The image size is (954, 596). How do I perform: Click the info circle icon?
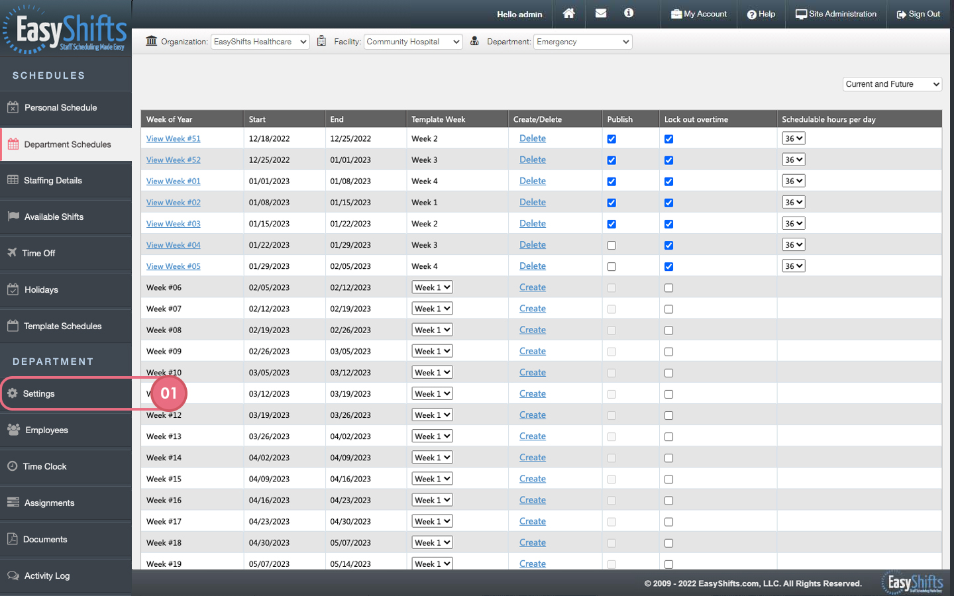[x=629, y=13]
